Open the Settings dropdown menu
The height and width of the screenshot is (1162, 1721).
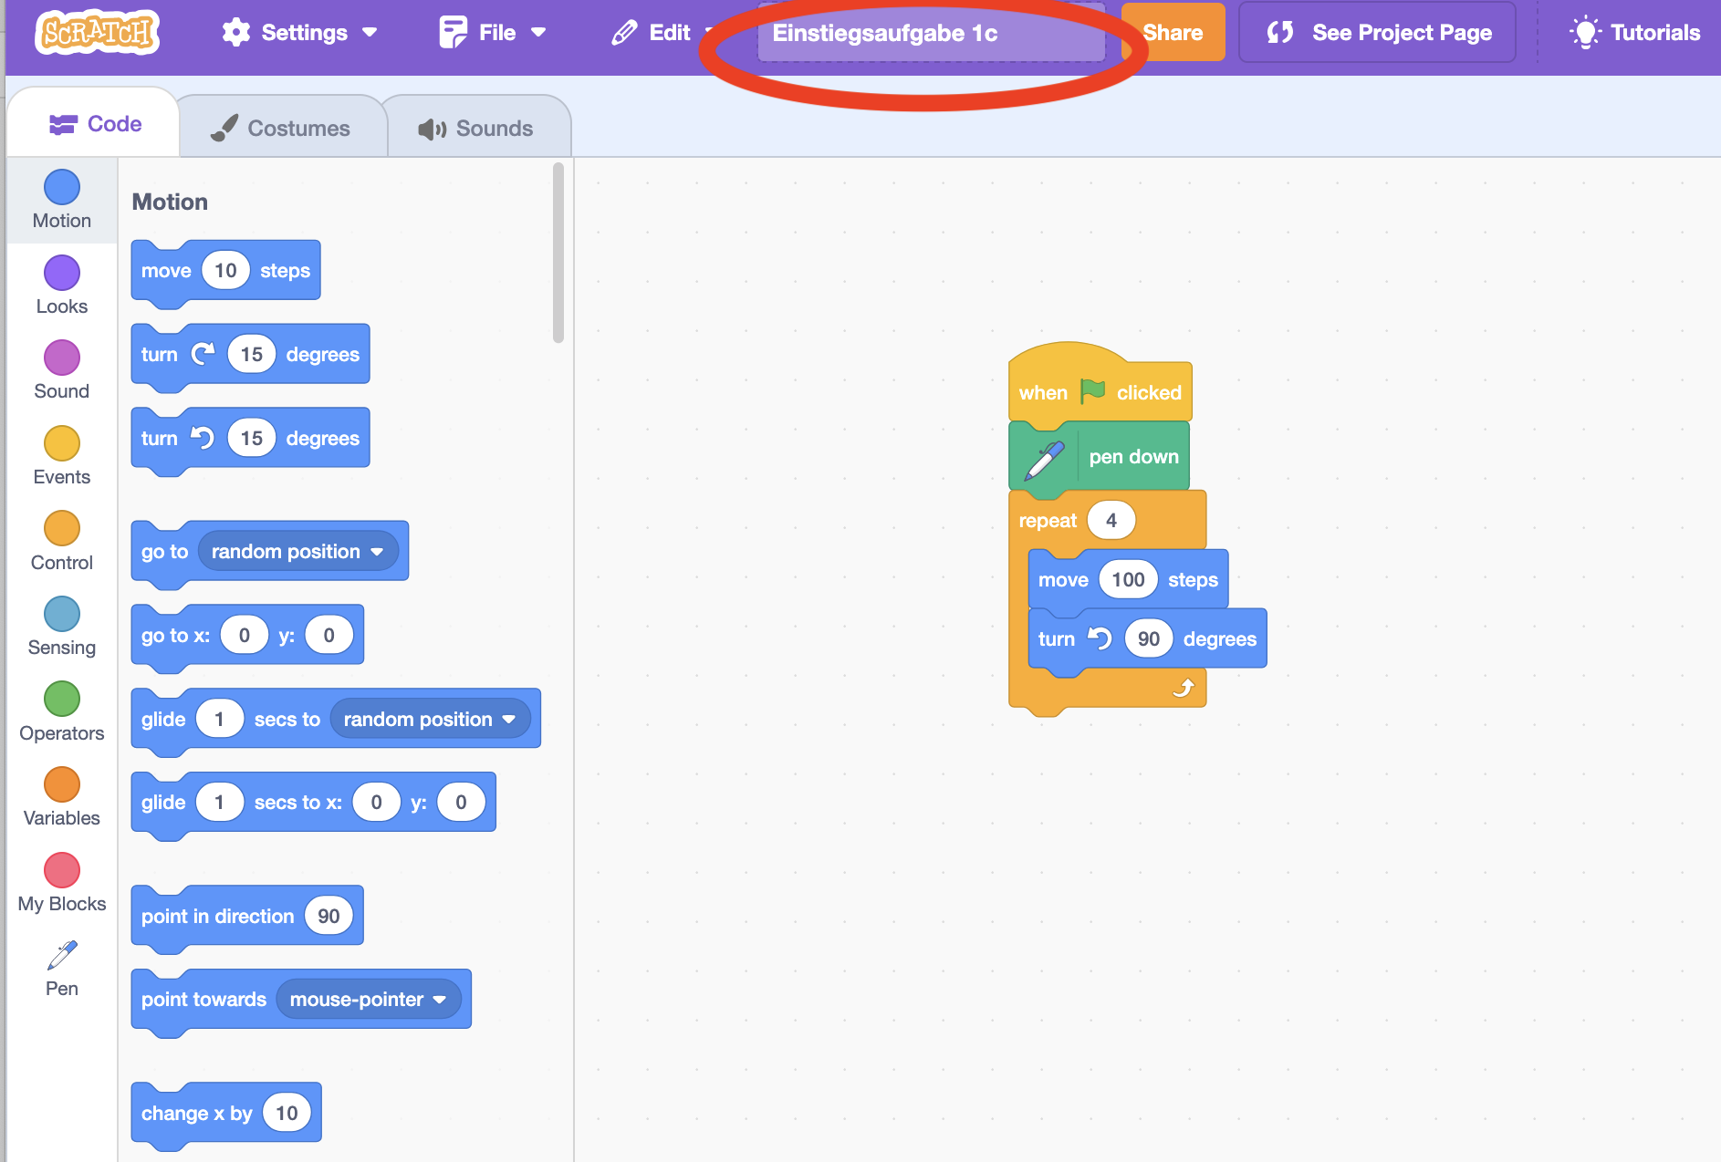(299, 33)
